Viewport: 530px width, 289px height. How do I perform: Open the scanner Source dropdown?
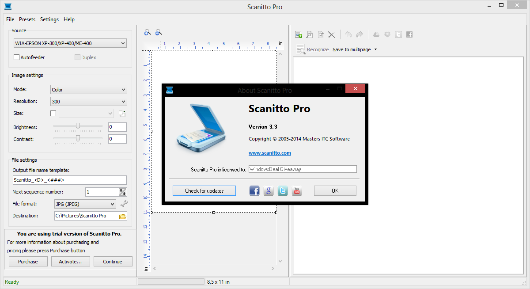pyautogui.click(x=70, y=43)
